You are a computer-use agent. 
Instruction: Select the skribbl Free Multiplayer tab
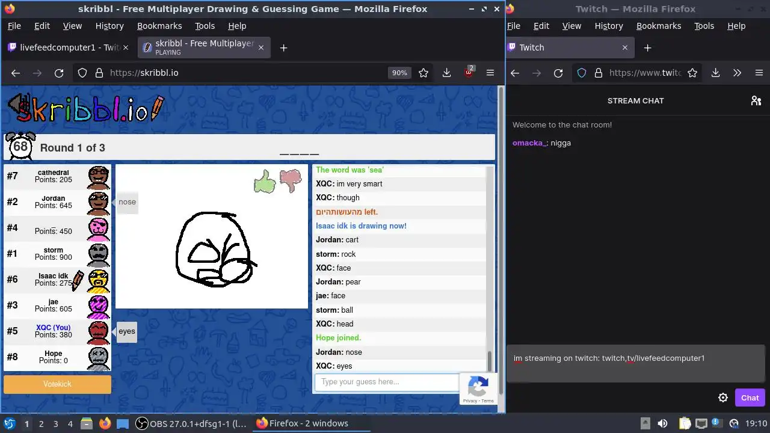[205, 48]
